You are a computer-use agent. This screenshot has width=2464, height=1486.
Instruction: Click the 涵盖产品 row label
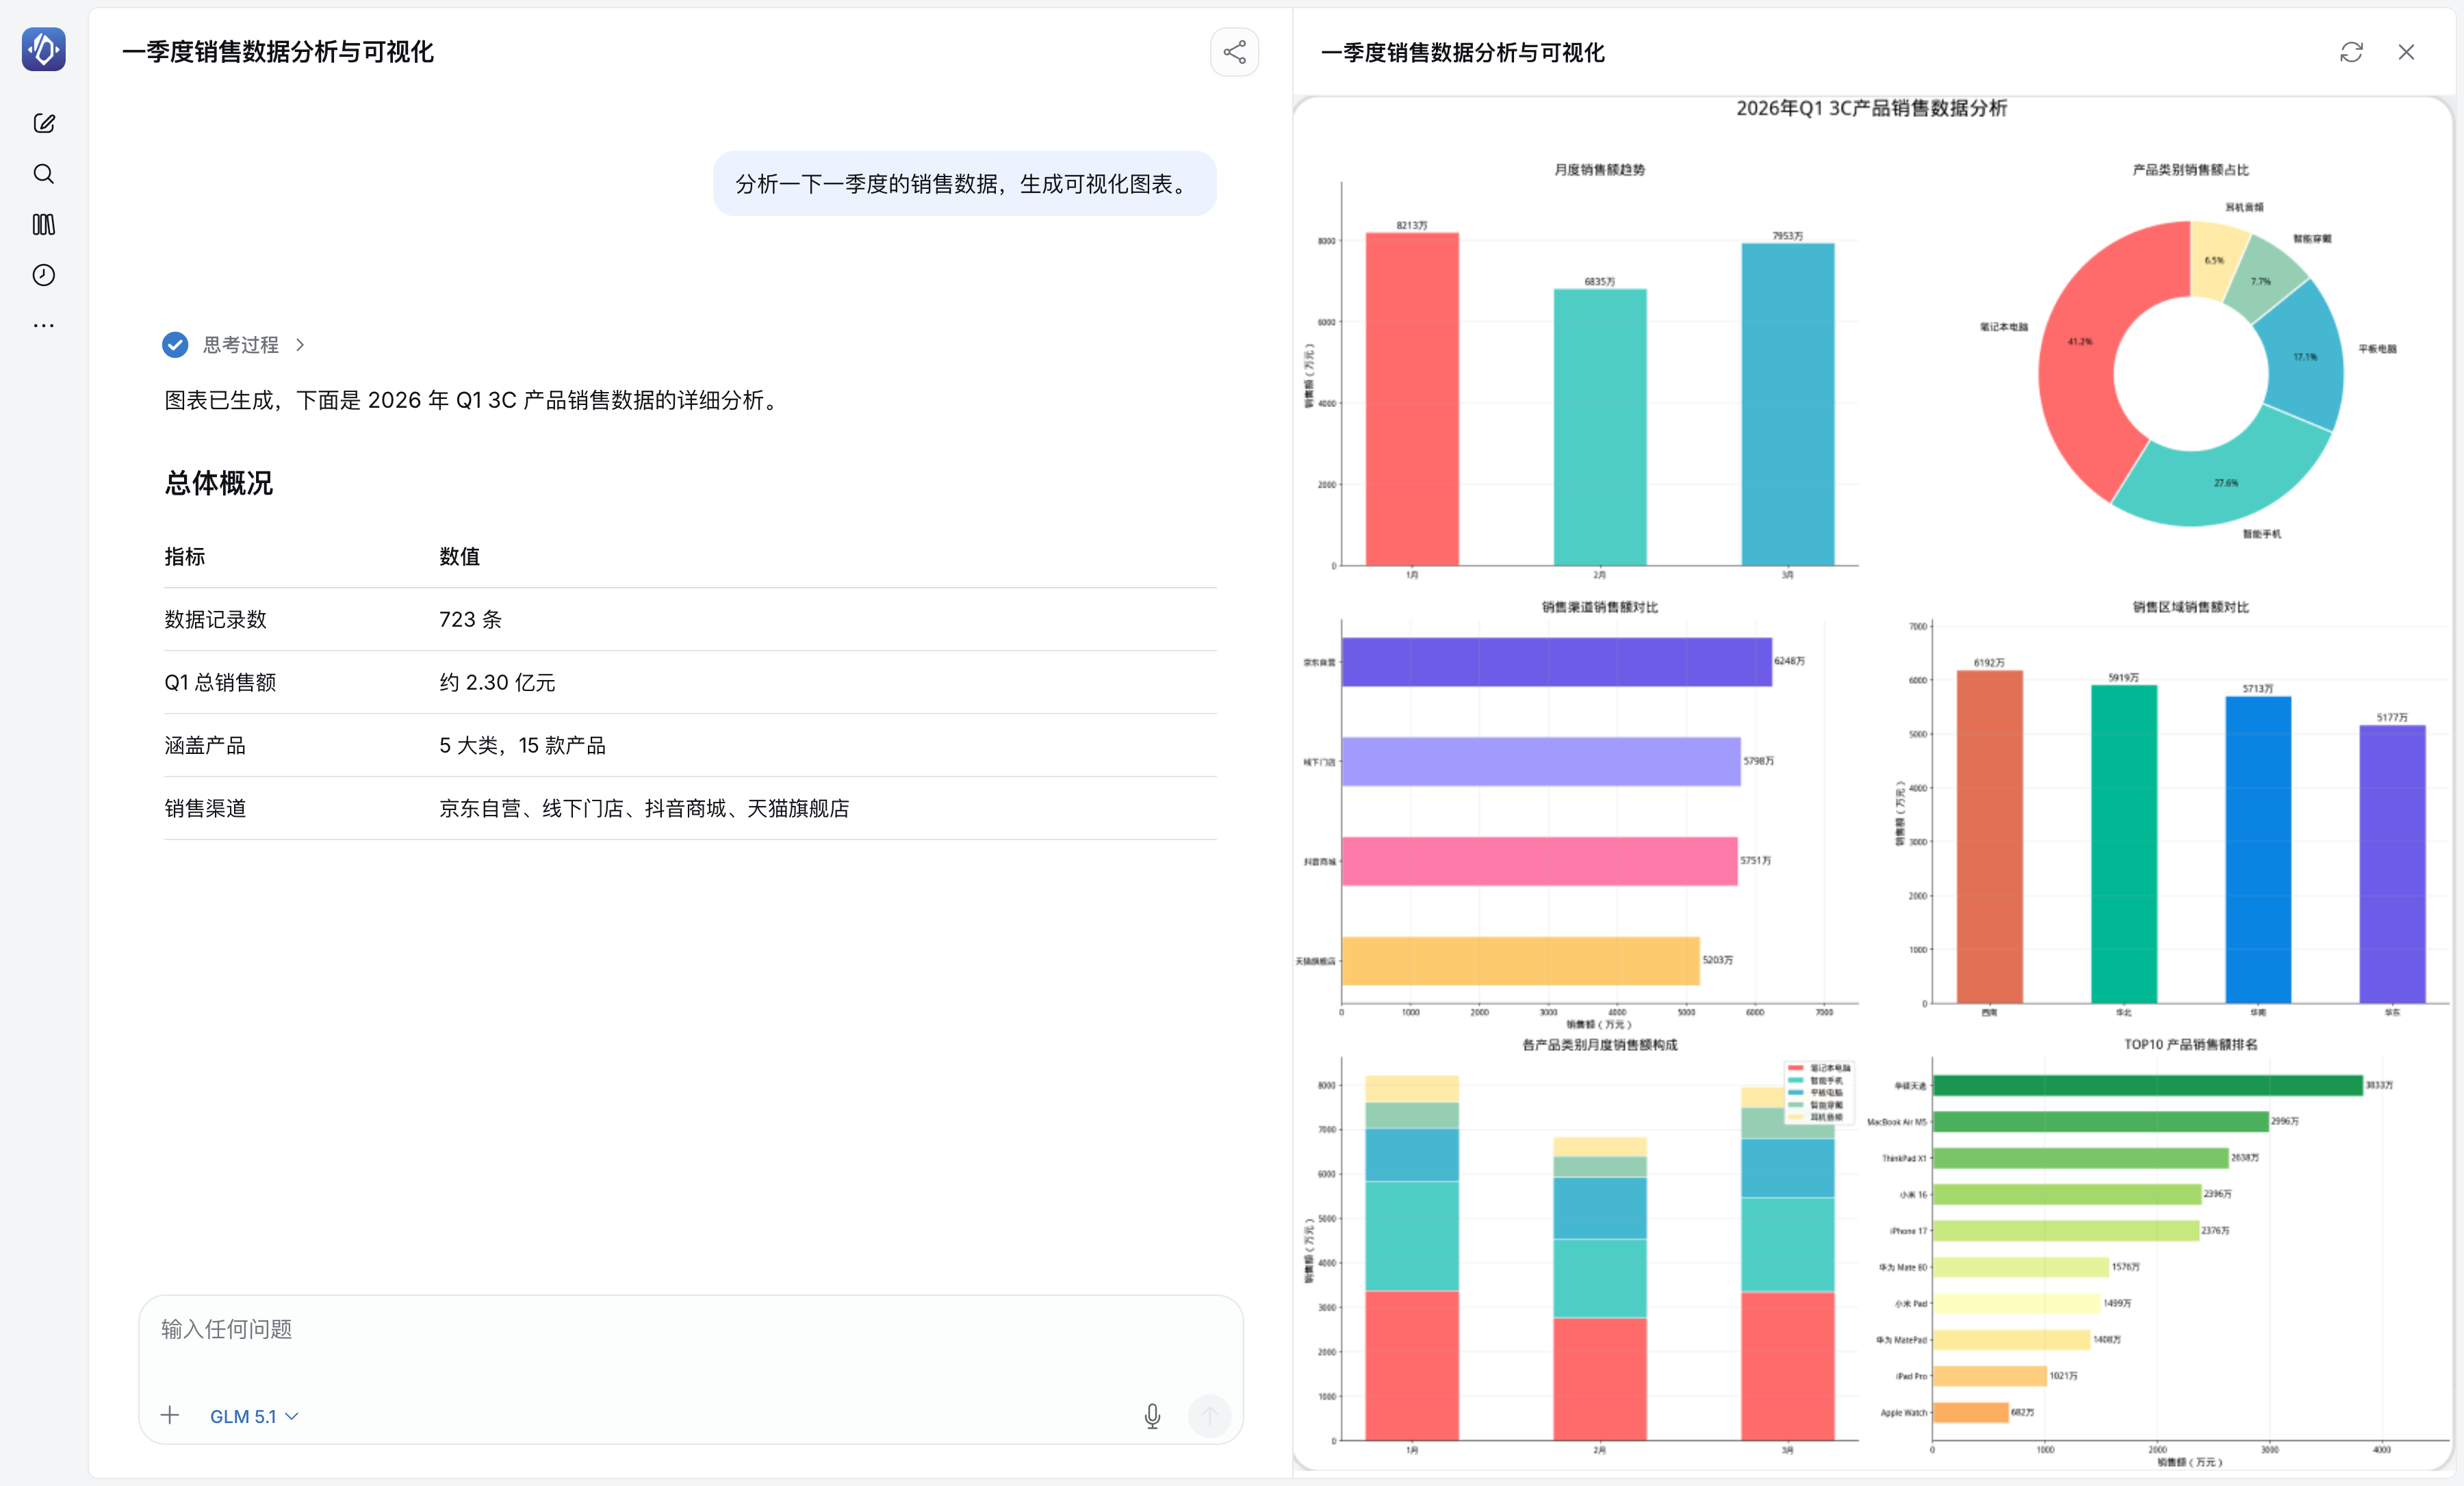coord(205,746)
